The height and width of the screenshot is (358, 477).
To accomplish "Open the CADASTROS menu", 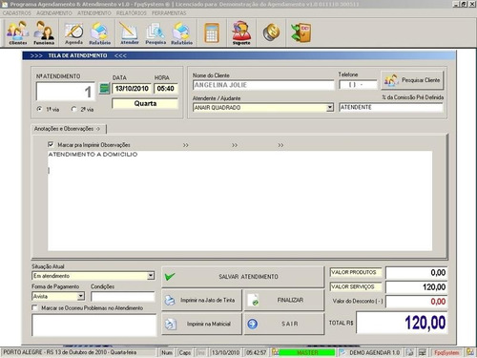I will 17,13.
